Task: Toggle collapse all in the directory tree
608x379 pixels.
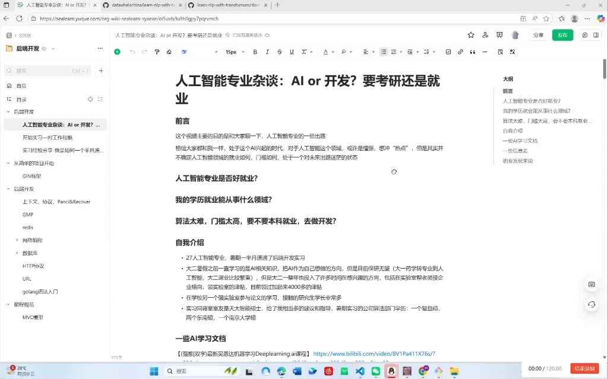Action: (100, 99)
